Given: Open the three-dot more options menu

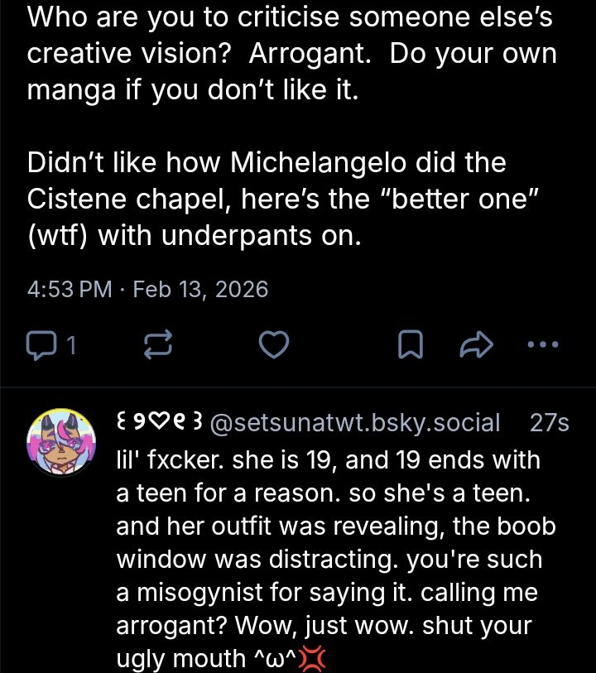Looking at the screenshot, I should pyautogui.click(x=543, y=344).
